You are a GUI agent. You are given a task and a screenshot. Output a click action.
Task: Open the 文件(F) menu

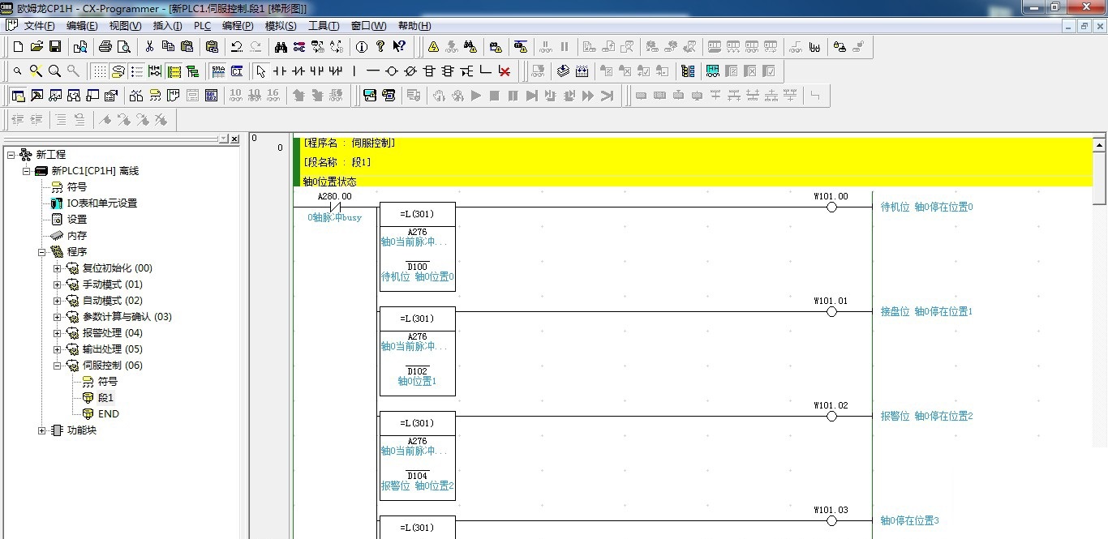(40, 26)
